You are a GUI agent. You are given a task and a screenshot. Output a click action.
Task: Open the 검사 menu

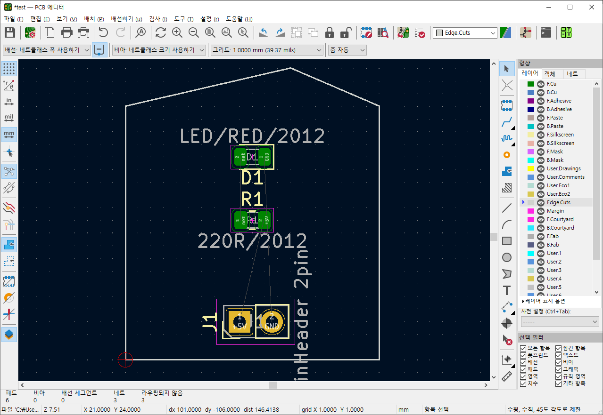158,19
